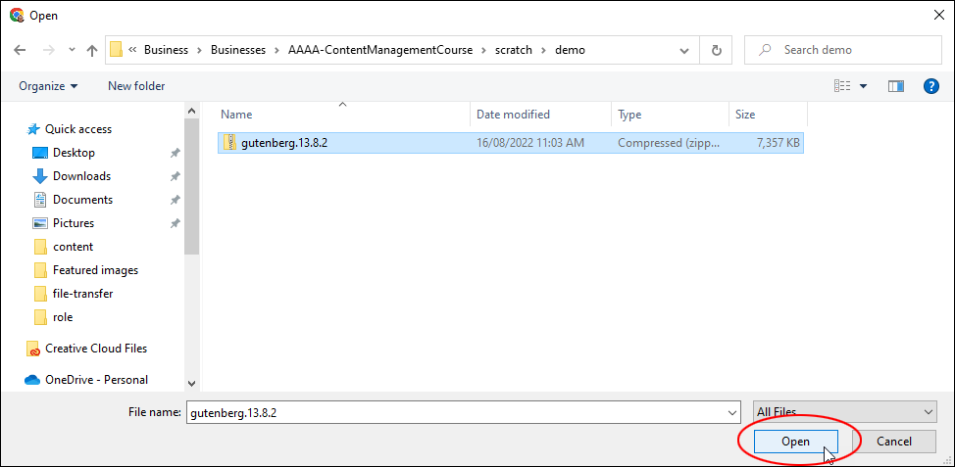The image size is (955, 467).
Task: Click the Documents page icon
Action: 39,200
